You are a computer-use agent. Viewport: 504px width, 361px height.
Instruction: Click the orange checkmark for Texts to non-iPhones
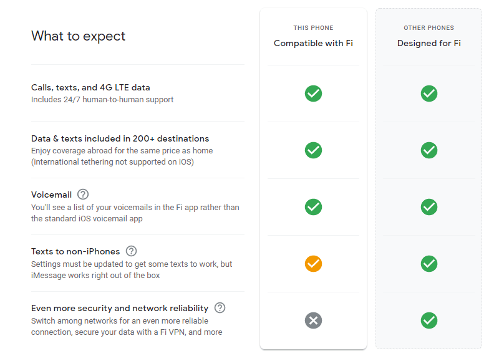click(313, 264)
